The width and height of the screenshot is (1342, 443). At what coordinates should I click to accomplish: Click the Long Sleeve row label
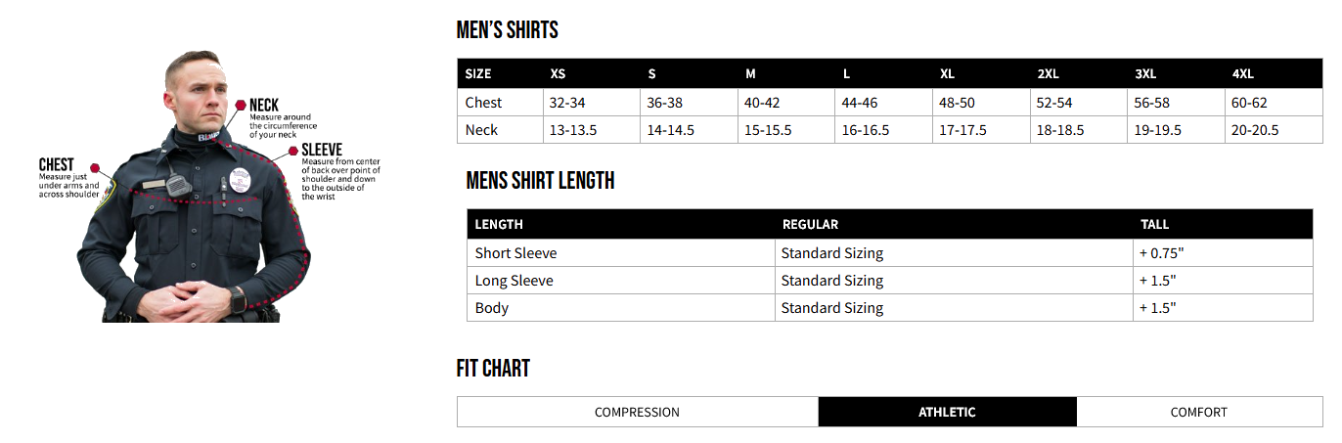[514, 281]
